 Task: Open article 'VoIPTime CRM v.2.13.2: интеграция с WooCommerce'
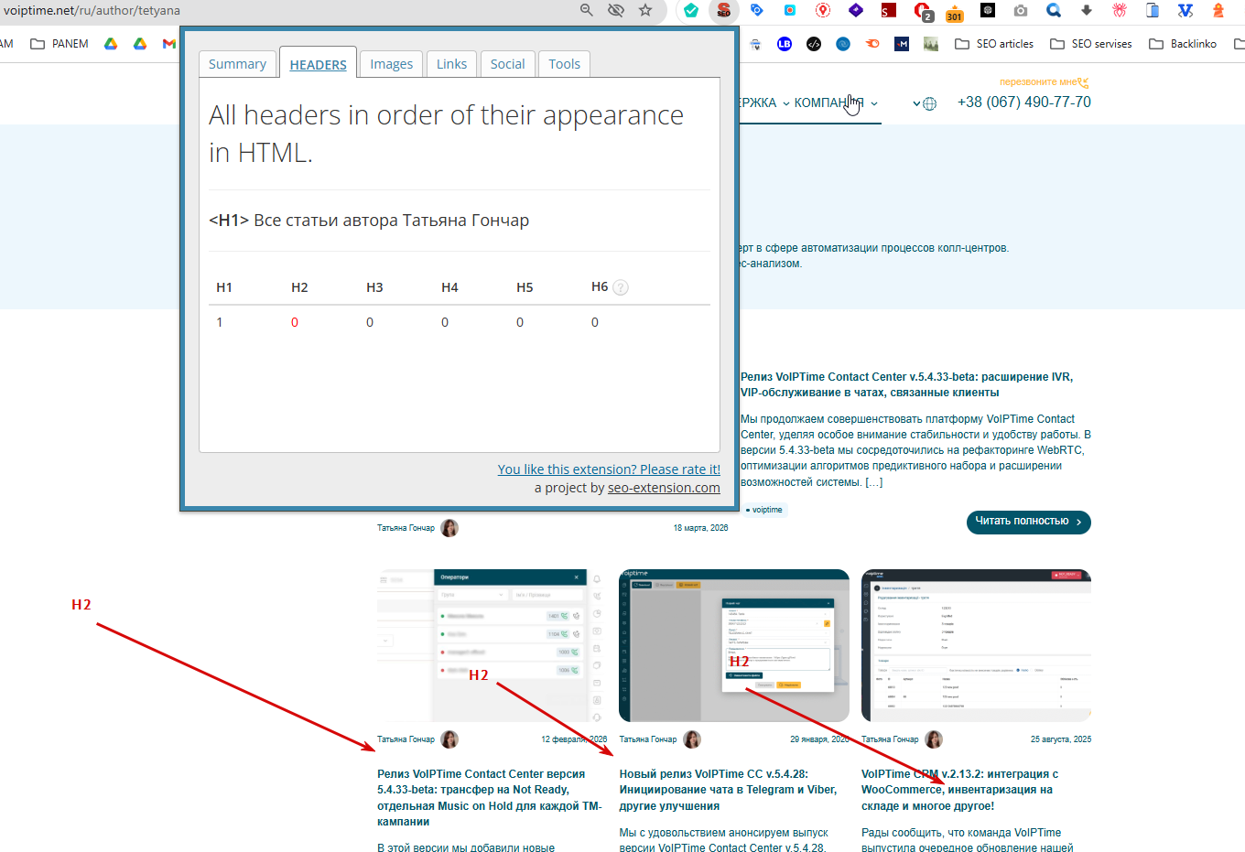point(959,790)
